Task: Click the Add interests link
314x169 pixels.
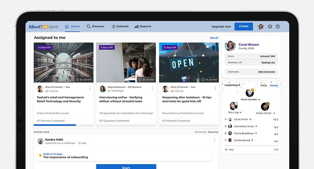Action: click(x=266, y=72)
